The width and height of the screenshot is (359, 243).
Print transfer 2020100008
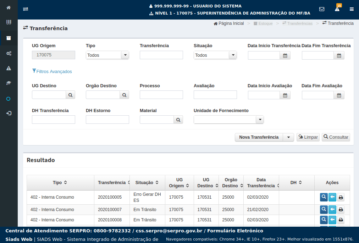(x=341, y=220)
